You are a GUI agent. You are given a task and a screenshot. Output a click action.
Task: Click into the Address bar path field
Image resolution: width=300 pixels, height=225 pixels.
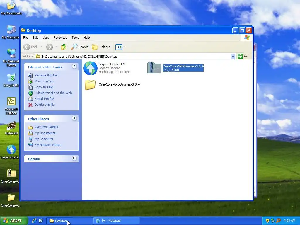(133, 57)
